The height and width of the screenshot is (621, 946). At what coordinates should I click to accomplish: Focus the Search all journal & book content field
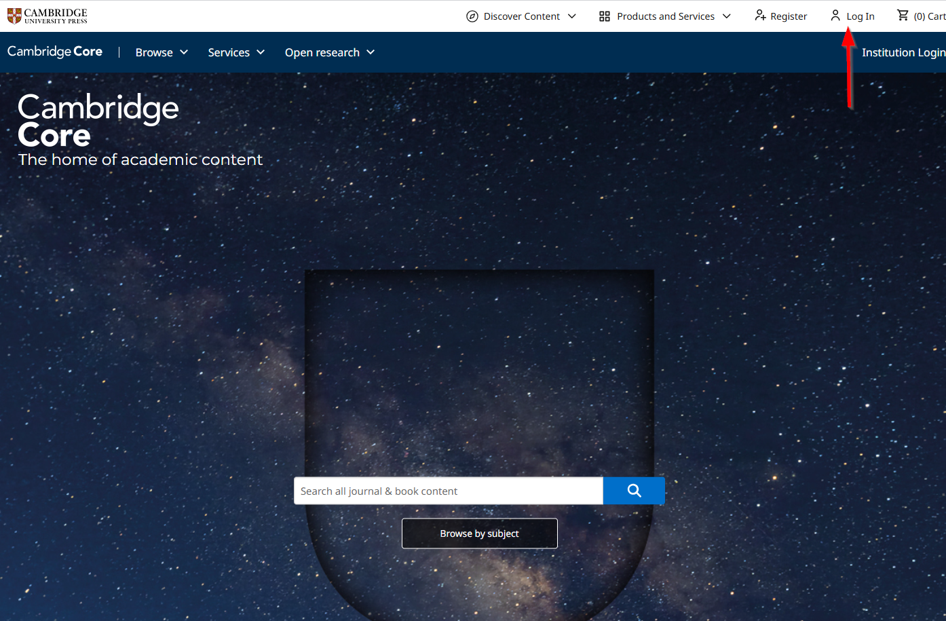pos(449,491)
